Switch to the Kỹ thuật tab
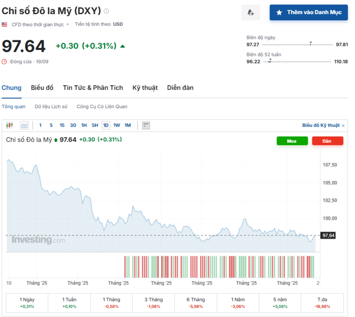Viewport: 355px width, 317px height. pos(145,88)
